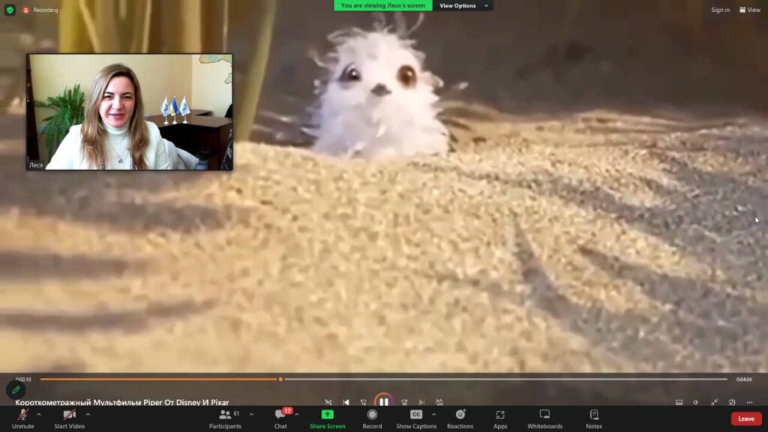Open Zoom Apps
768x432 pixels.
pyautogui.click(x=500, y=415)
